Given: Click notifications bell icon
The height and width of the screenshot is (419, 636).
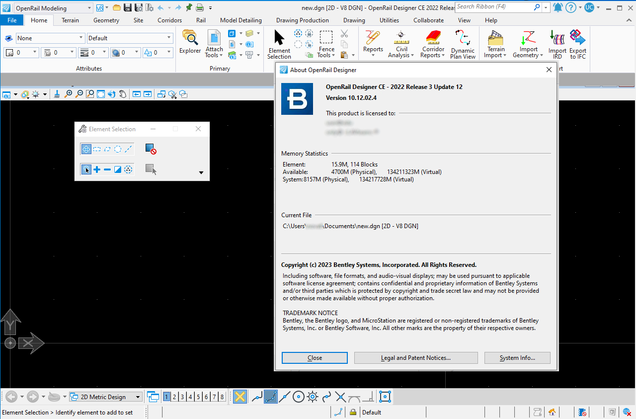Looking at the screenshot, I should pyautogui.click(x=558, y=7).
